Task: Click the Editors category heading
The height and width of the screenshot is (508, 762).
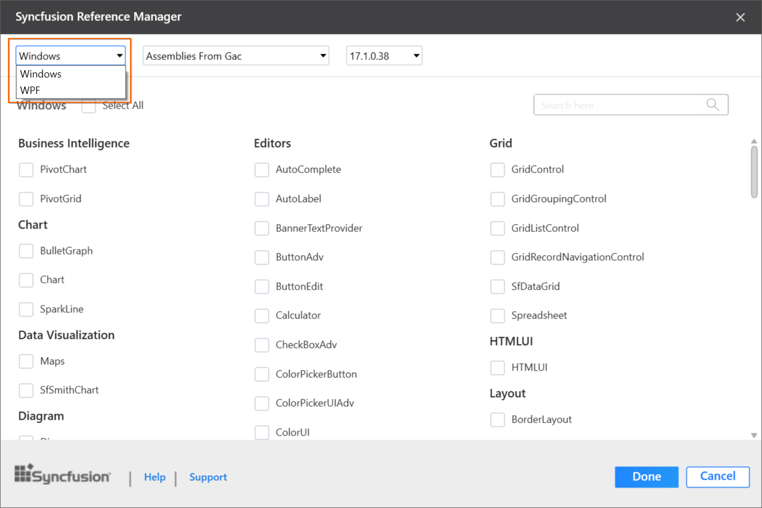Action: point(272,144)
